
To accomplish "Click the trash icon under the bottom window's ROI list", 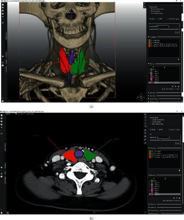I will click(x=179, y=198).
